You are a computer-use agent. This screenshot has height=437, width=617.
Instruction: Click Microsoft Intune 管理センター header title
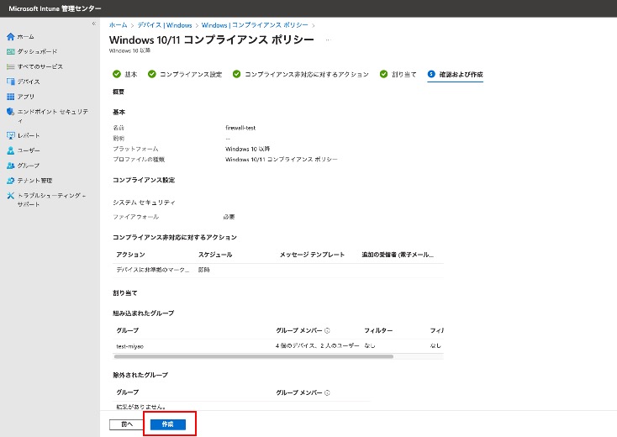(55, 8)
